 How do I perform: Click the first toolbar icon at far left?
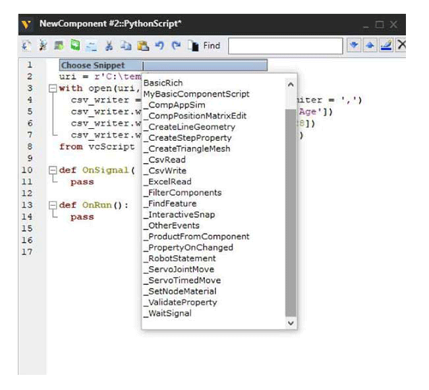tap(26, 45)
